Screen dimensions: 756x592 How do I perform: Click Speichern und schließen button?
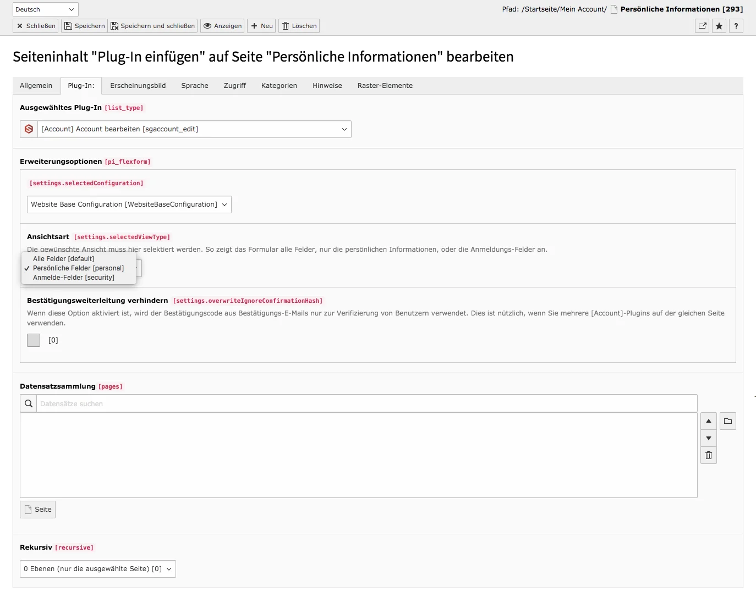(x=152, y=26)
